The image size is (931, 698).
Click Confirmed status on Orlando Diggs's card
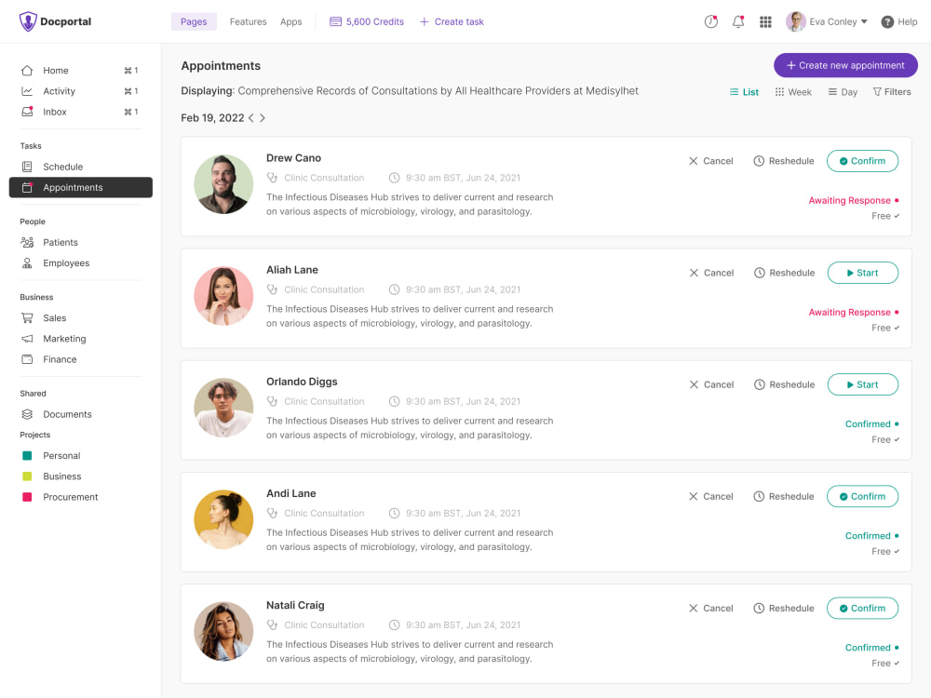(x=868, y=424)
